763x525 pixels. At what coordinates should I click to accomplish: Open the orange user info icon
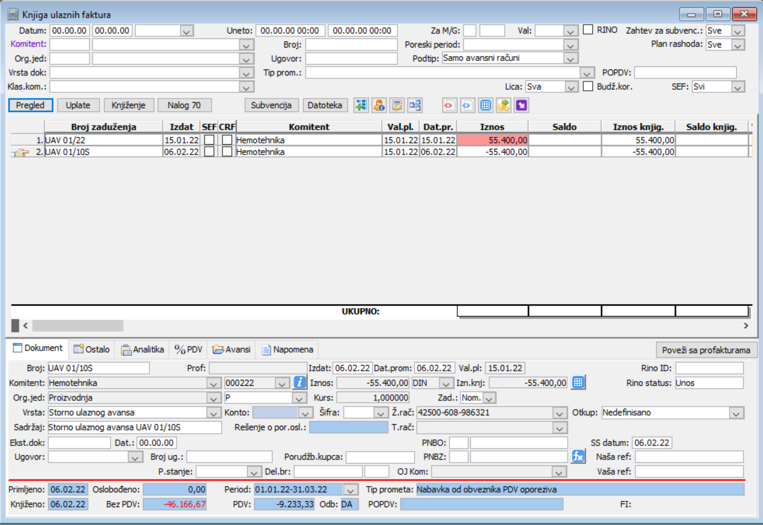379,106
